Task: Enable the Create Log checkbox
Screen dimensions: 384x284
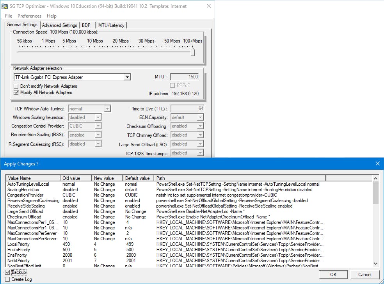Action: (8, 279)
